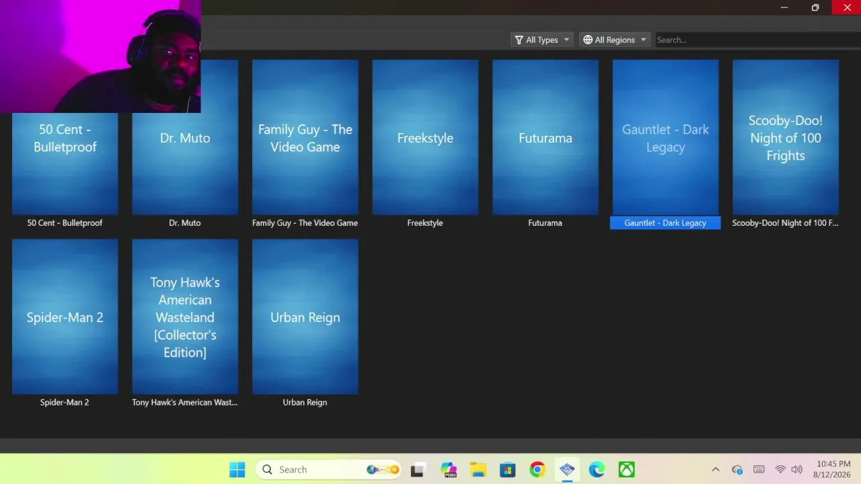Select the Spider-Man 2 game cover
The image size is (861, 484).
(65, 317)
